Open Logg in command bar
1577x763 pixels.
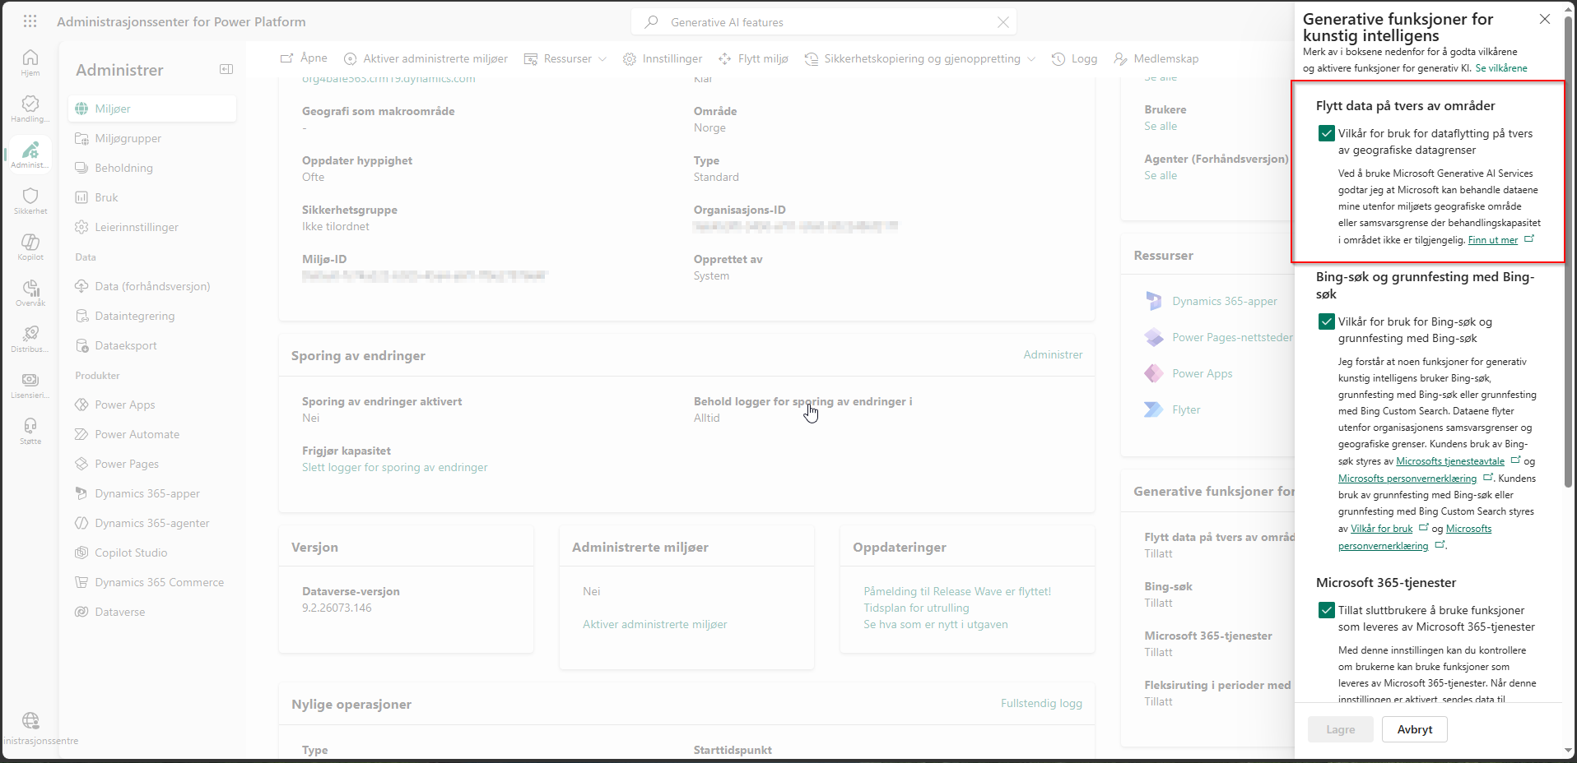click(1074, 58)
